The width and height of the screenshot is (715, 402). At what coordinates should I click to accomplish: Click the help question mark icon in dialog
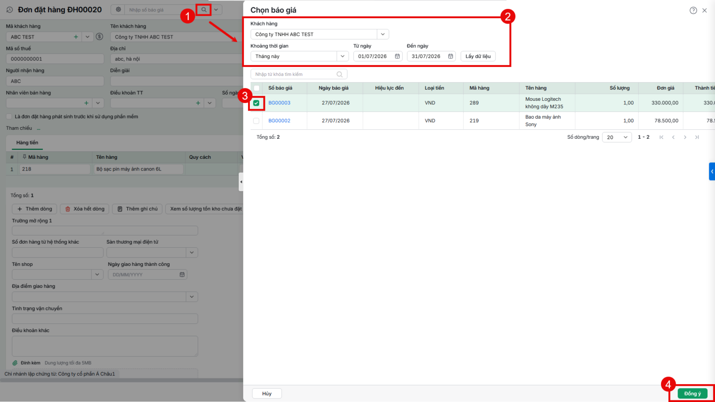693,10
